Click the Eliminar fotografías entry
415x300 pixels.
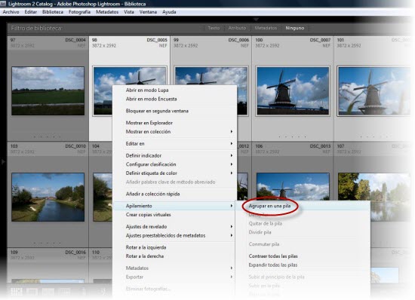(x=148, y=289)
